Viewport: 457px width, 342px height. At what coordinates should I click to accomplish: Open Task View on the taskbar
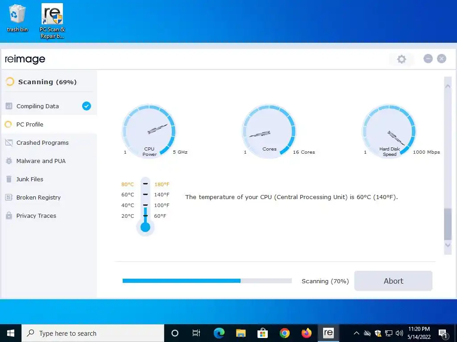pyautogui.click(x=196, y=333)
